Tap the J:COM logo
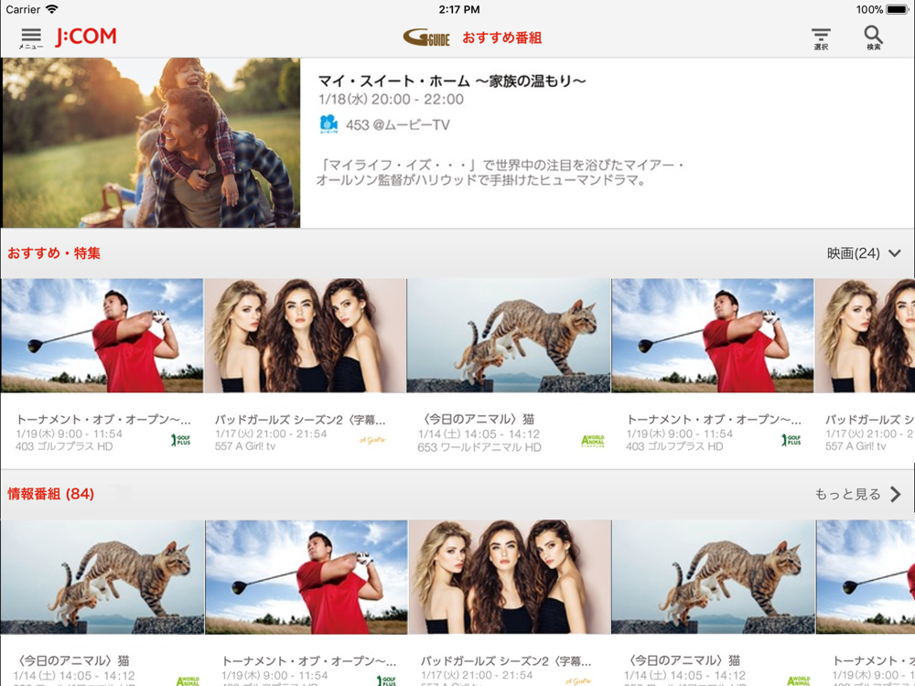The image size is (915, 686). coord(86,37)
